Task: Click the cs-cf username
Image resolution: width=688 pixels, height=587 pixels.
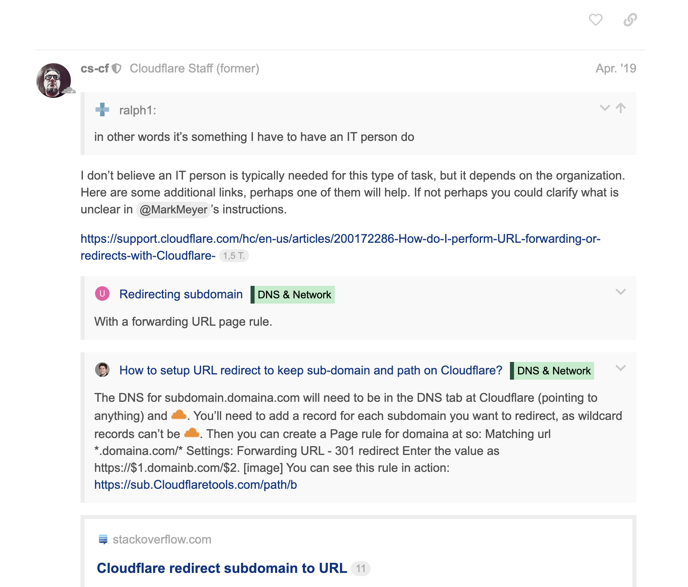Action: click(95, 68)
